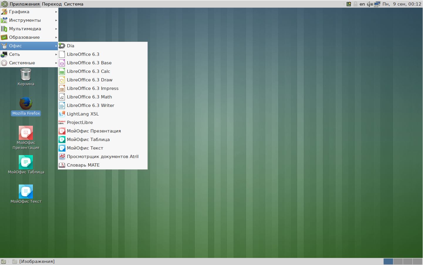Click the show desktop button in bottom panel
This screenshot has width=423, height=265.
4,261
